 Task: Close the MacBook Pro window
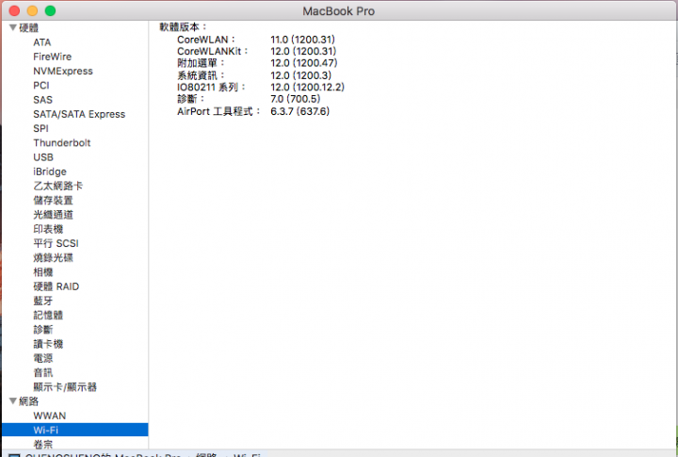tap(14, 10)
